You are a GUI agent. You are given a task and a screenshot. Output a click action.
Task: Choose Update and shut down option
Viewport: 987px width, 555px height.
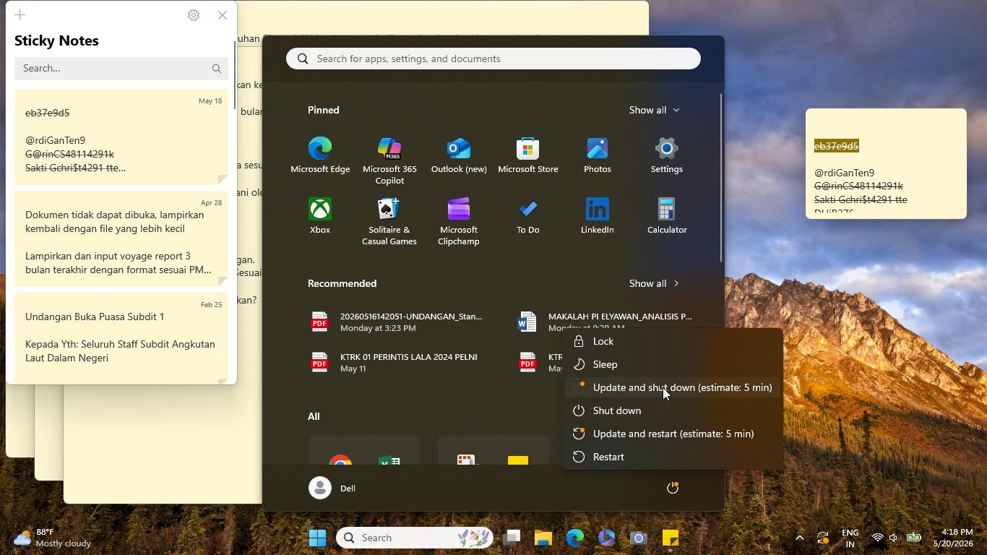tap(673, 387)
